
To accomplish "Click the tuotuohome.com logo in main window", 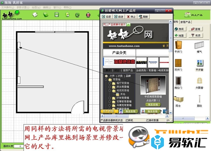I will click(12, 15).
